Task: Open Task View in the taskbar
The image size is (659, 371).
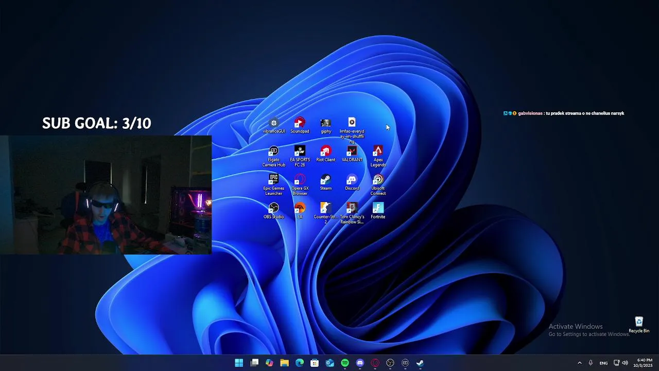Action: tap(254, 363)
